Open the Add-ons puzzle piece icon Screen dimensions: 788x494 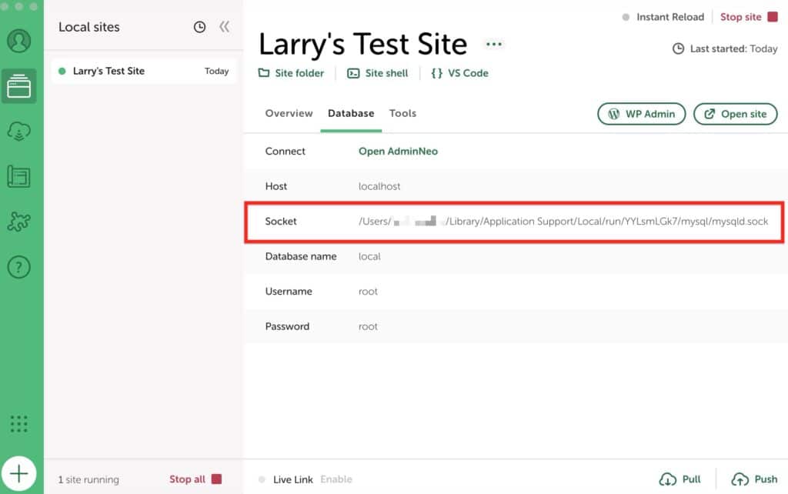pos(19,222)
